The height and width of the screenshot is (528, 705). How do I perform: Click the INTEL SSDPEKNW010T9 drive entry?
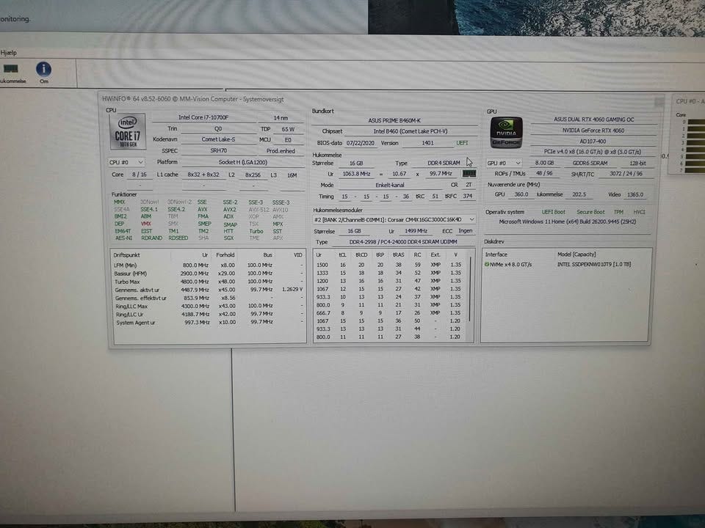tap(594, 265)
